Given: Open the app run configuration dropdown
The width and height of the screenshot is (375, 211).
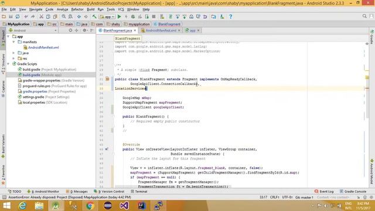Looking at the screenshot, I should point(107,16).
